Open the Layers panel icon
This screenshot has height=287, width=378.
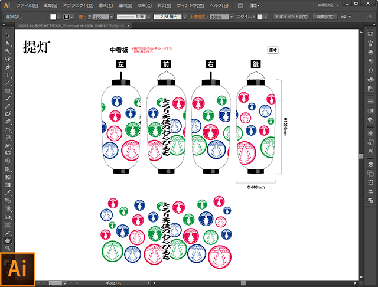tap(370, 164)
